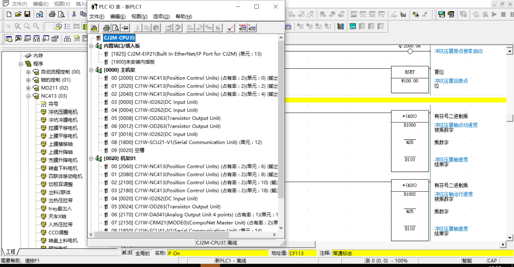Image resolution: width=514 pixels, height=267 pixels.
Task: Toggle the grid display button
Action: [x=49, y=26]
